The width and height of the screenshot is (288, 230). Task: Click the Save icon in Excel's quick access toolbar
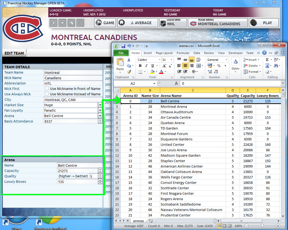pos(123,46)
